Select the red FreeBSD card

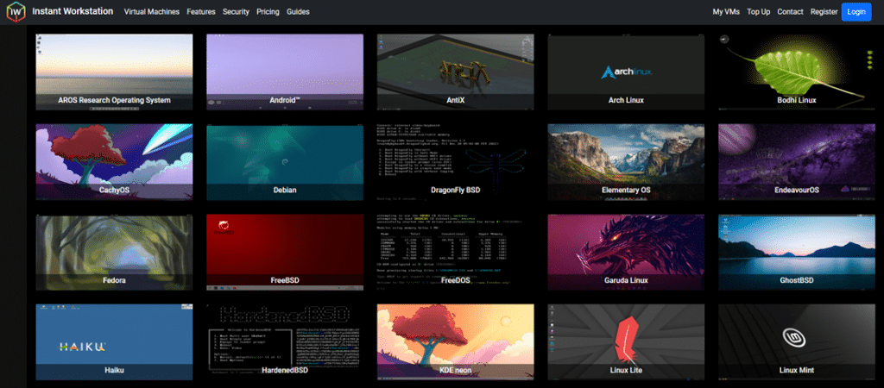tap(285, 253)
